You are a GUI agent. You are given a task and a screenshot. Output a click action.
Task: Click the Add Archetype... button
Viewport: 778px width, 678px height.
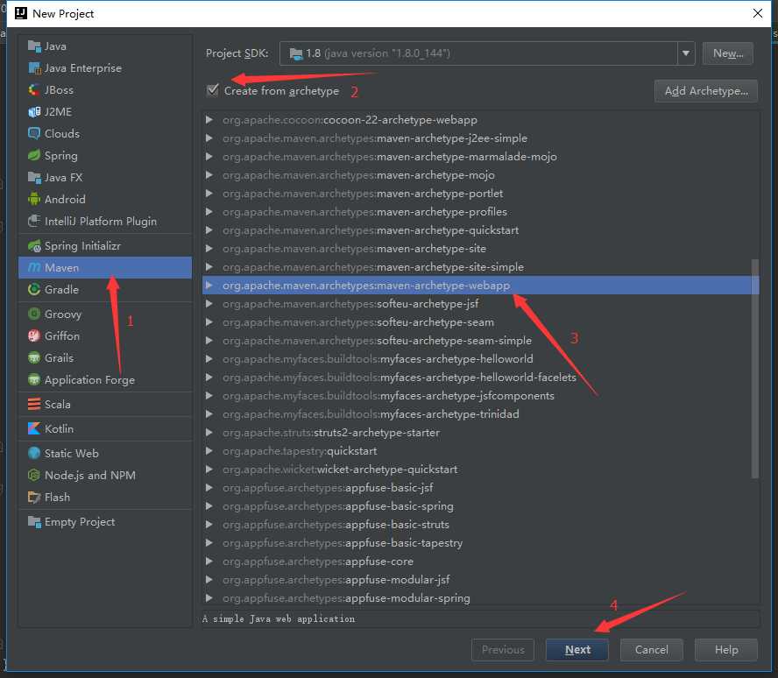pyautogui.click(x=706, y=91)
